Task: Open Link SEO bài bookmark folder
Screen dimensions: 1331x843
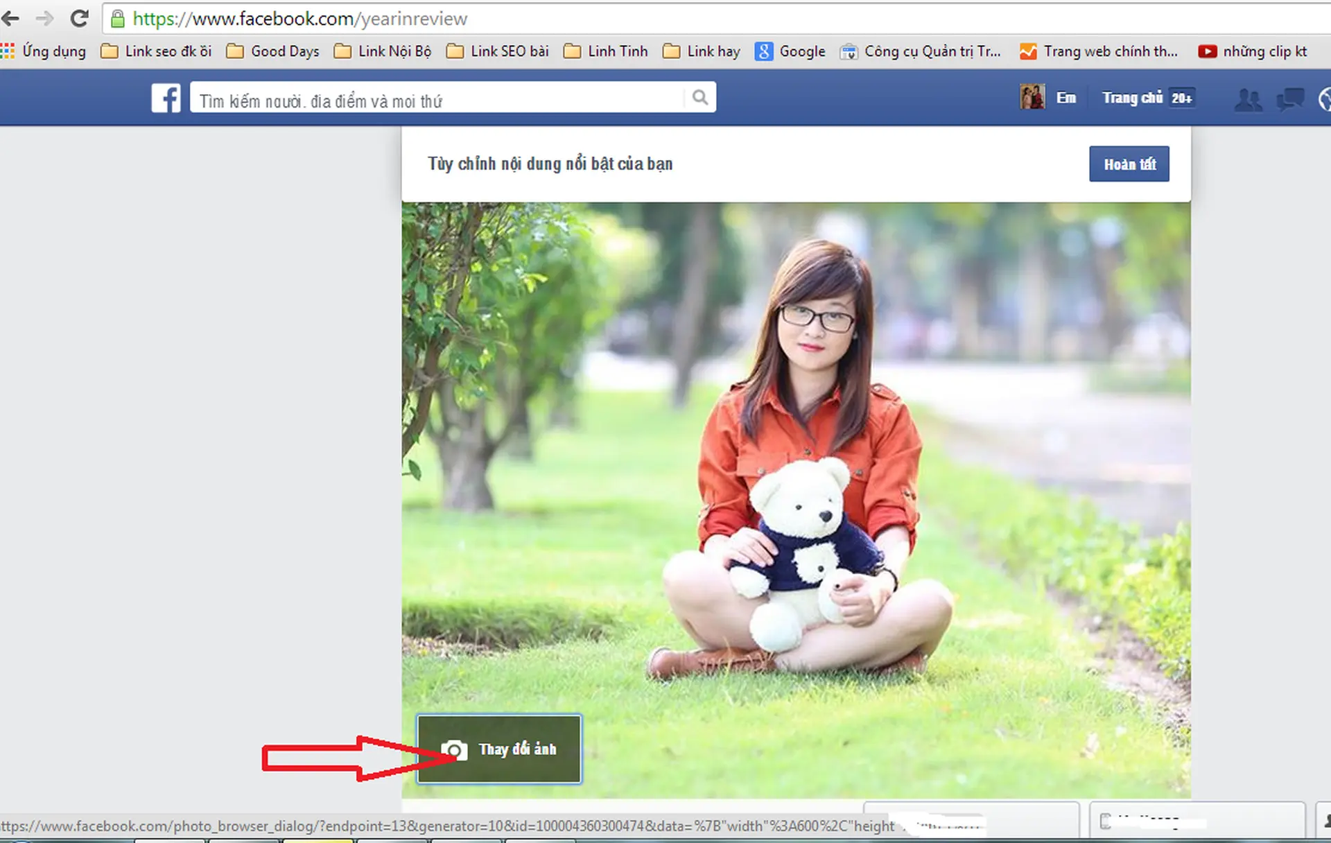Action: tap(498, 51)
